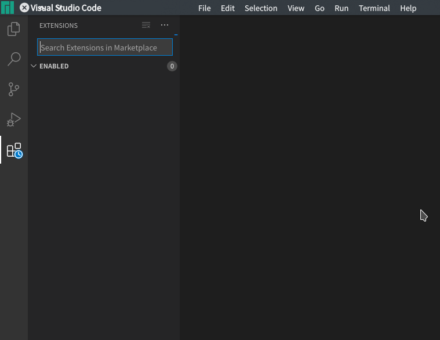The width and height of the screenshot is (440, 340).
Task: Focus the Search Extensions in Marketplace field
Action: click(x=105, y=47)
